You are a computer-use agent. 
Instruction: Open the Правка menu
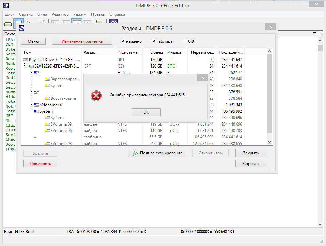point(98,14)
